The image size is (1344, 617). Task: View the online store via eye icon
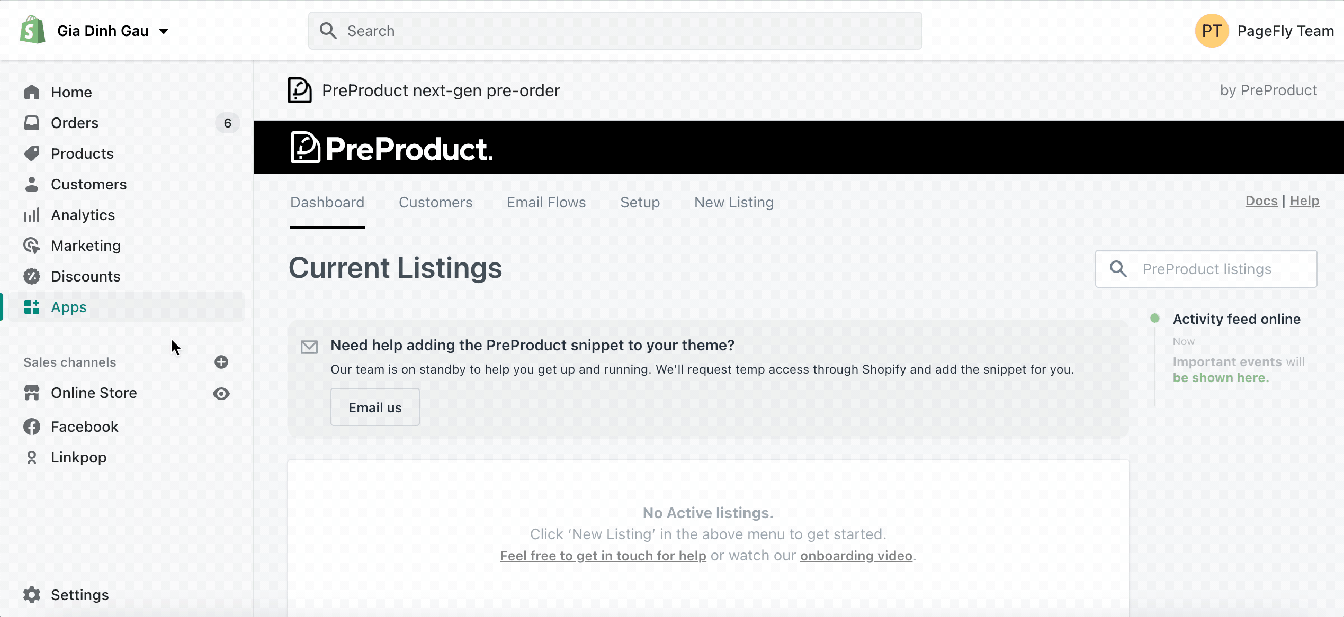tap(221, 393)
